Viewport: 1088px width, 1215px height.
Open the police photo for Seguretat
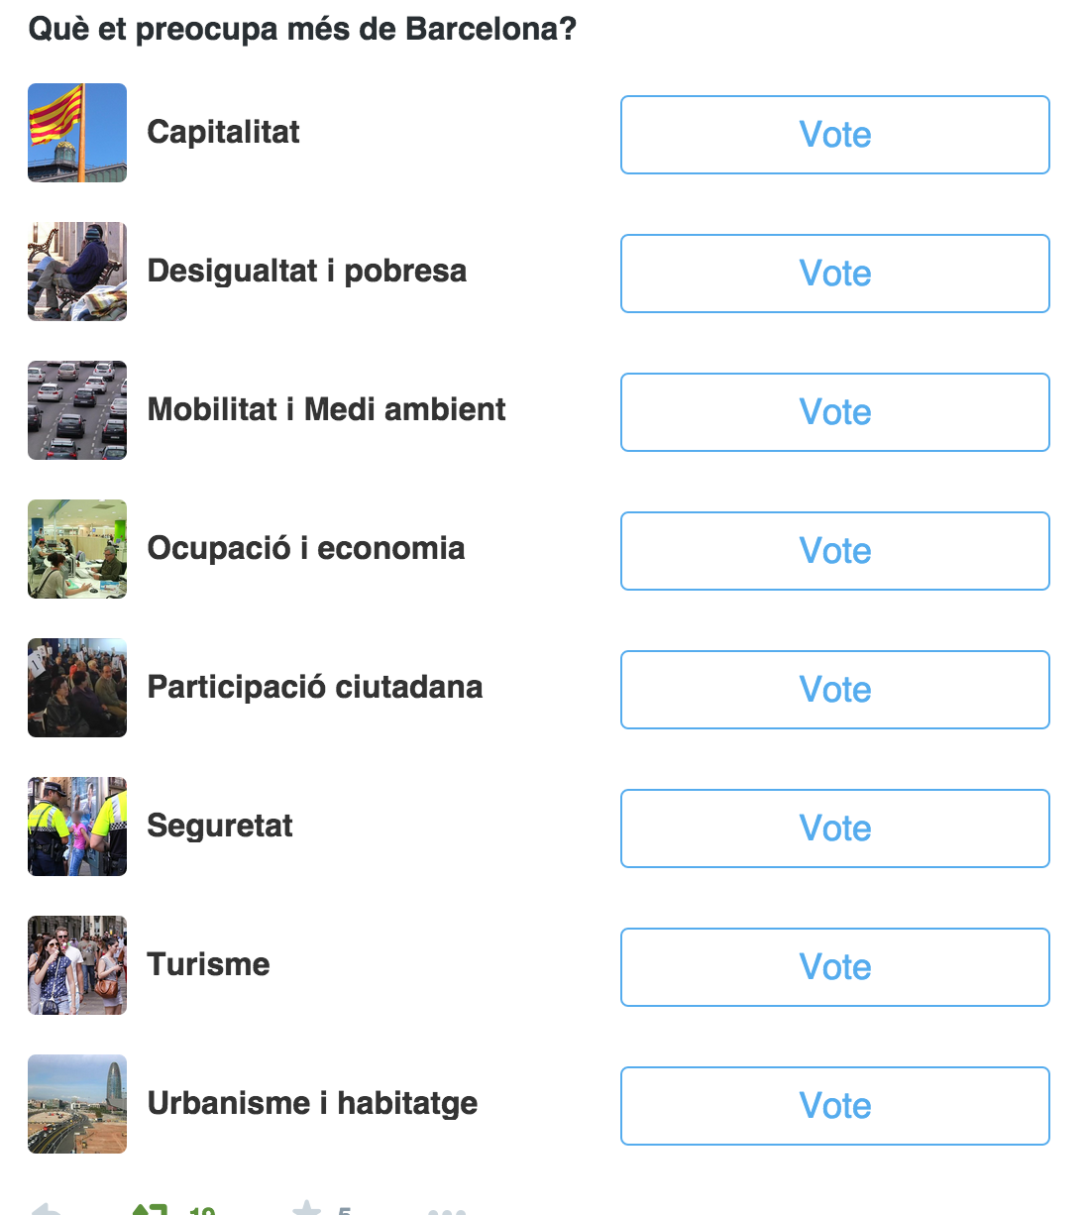(x=77, y=827)
